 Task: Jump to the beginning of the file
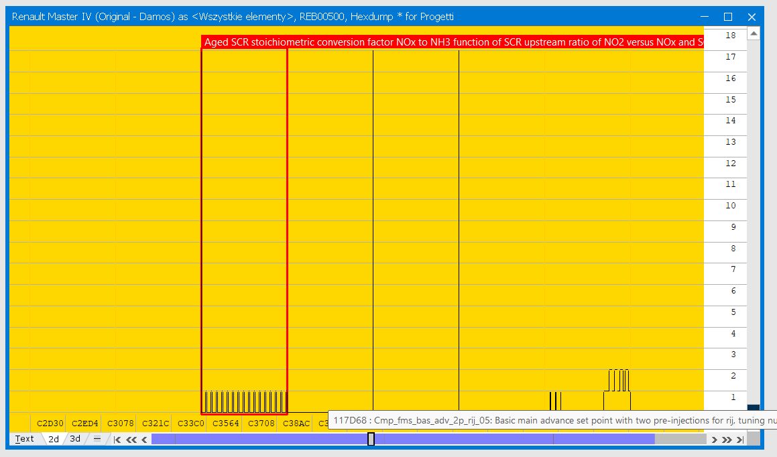(117, 439)
